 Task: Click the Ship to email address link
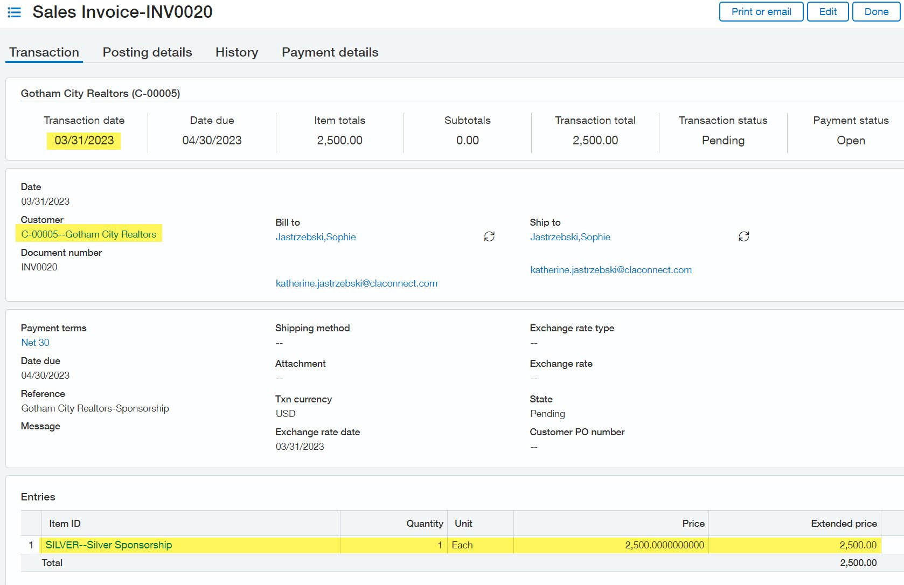pos(610,270)
